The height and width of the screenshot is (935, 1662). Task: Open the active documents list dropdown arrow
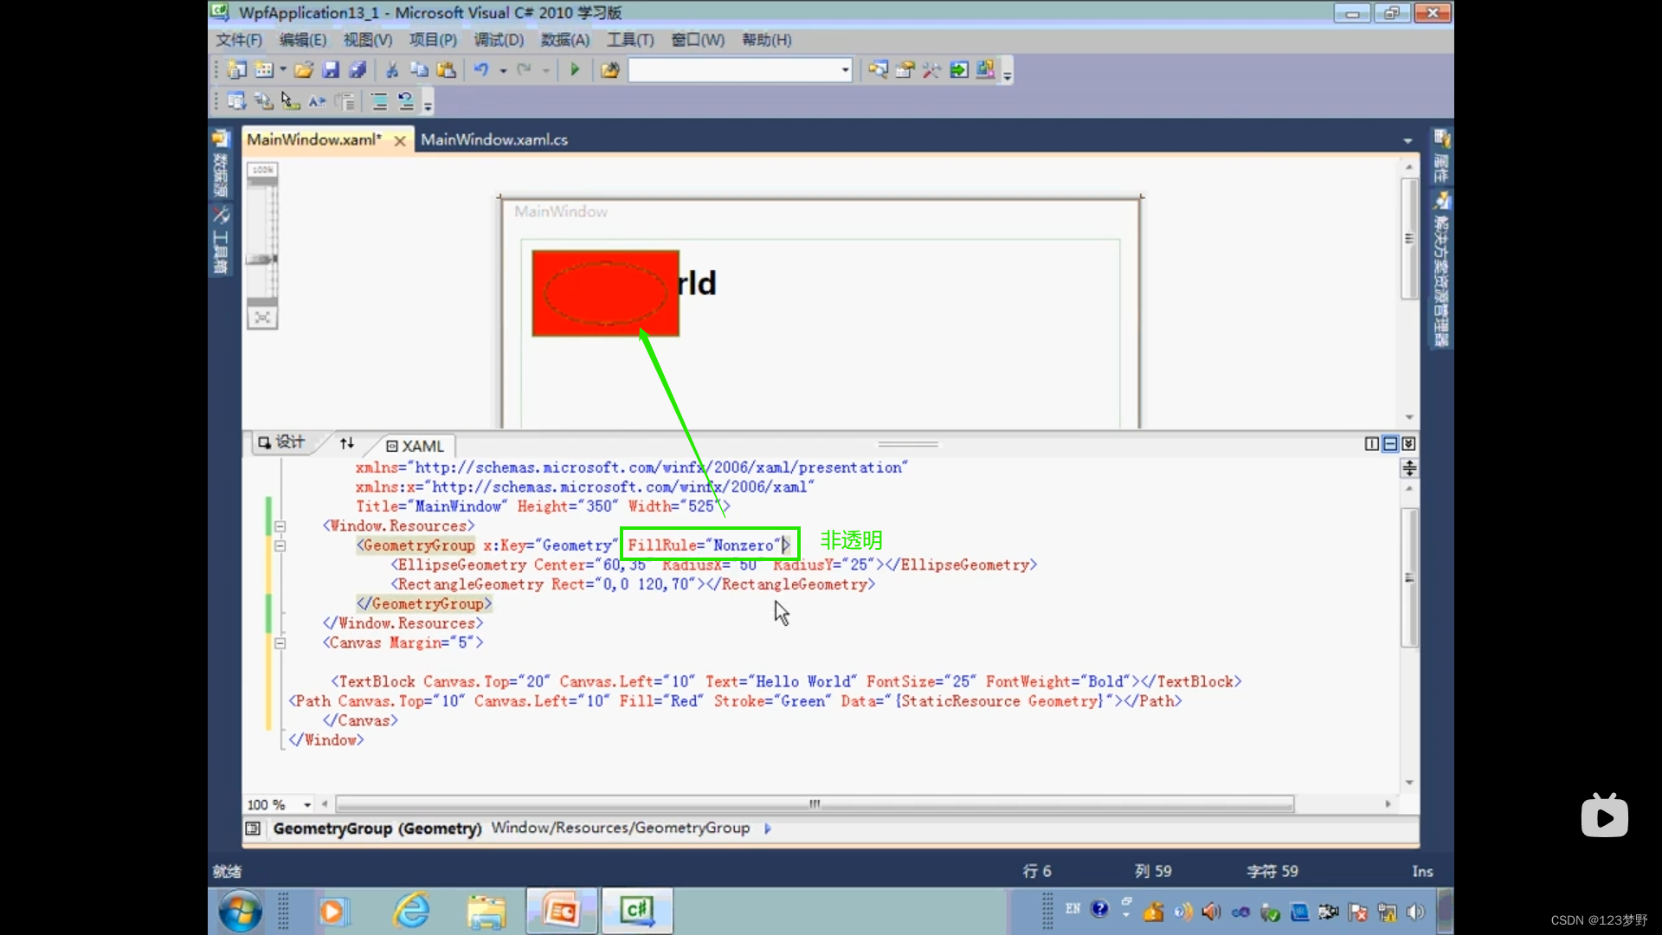(x=1408, y=140)
